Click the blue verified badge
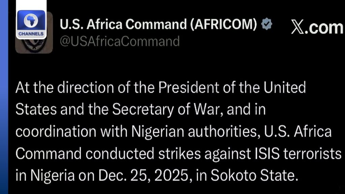345x194 pixels. click(267, 24)
